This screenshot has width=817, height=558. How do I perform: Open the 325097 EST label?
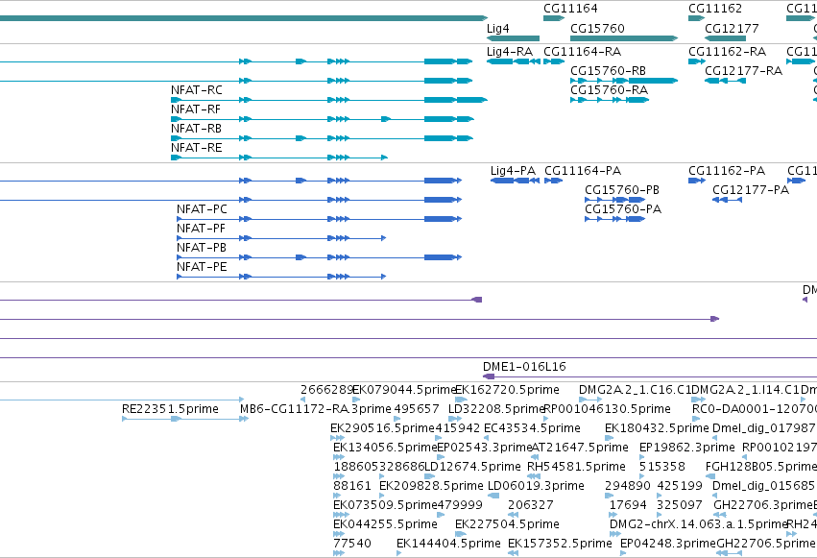680,505
